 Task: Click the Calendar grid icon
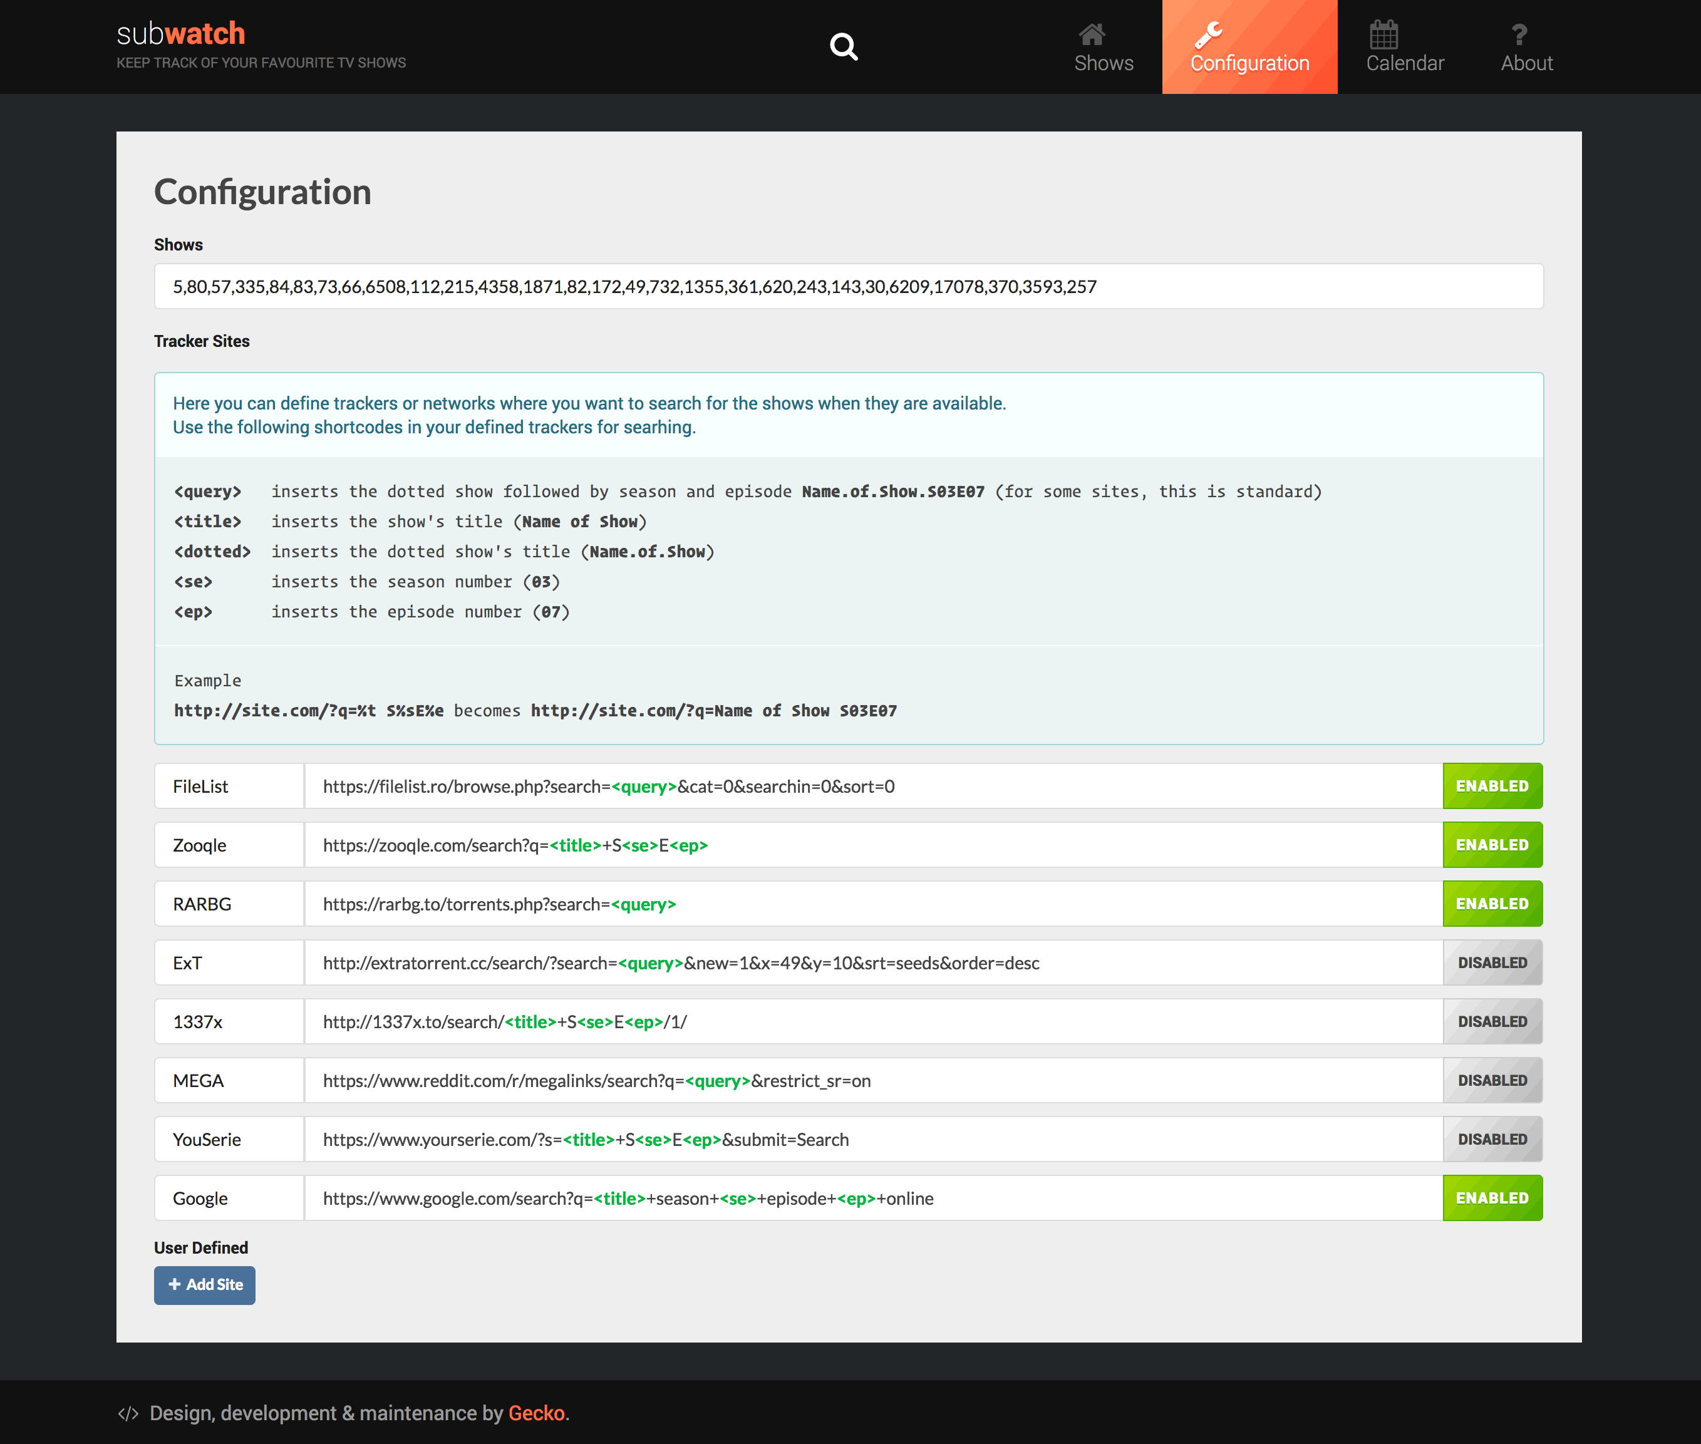coord(1383,34)
